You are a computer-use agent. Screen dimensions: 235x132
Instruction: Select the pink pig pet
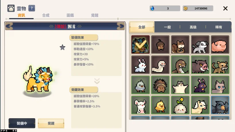click(220, 44)
